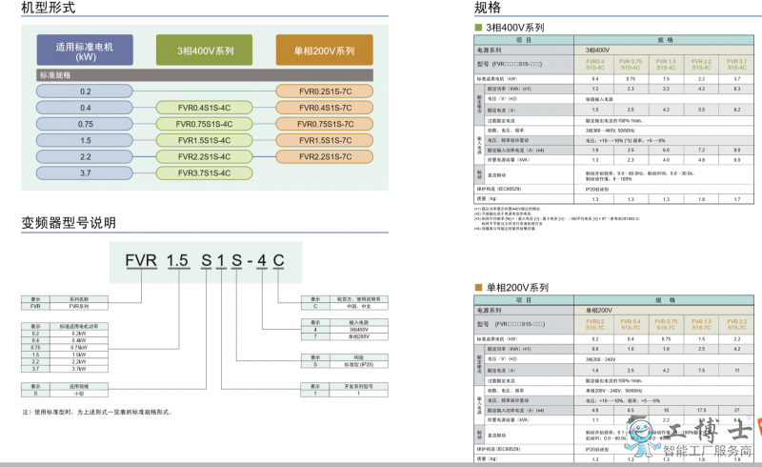Screen dimensions: 762x467
Task: Click the 规格 section heading
Action: (488, 8)
